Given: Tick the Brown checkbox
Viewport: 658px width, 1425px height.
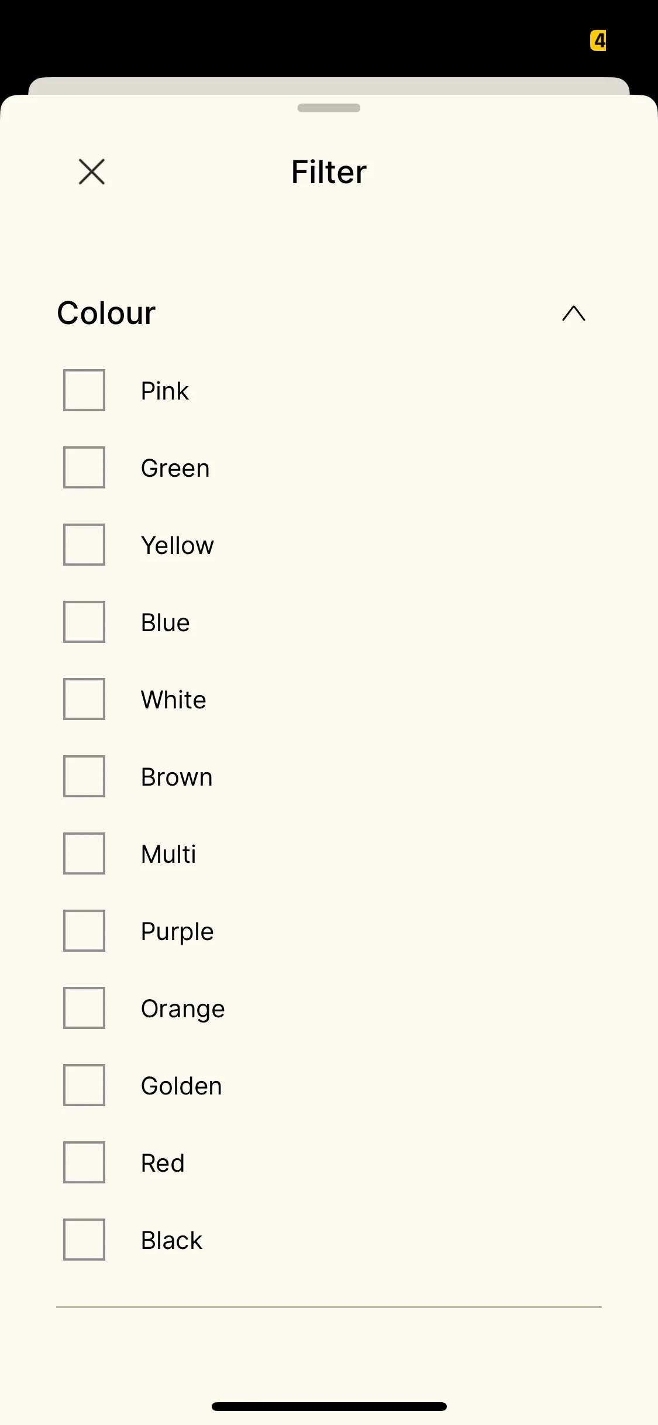Looking at the screenshot, I should 84,776.
